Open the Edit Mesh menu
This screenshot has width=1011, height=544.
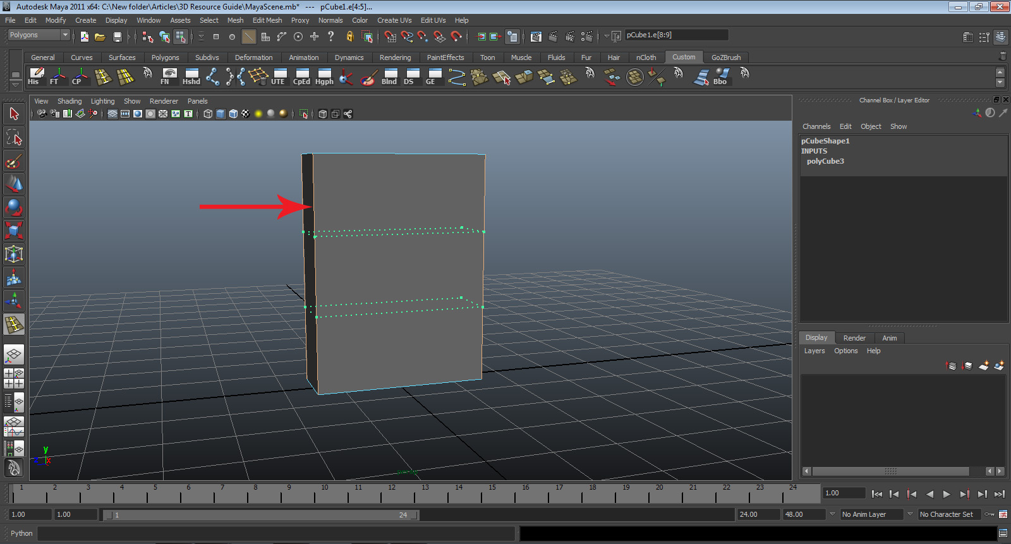pos(267,20)
